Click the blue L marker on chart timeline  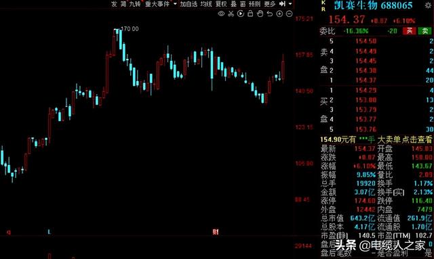pyautogui.click(x=49, y=232)
